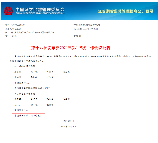The image size is (158, 143).
Task: Click the CHINA SECURITIES REGULATORY COMMISSION text
Action: pyautogui.click(x=40, y=13)
